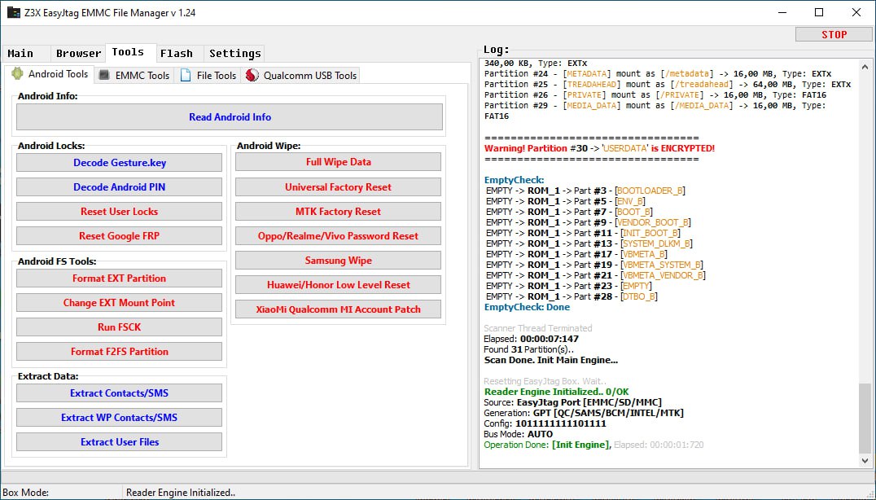
Task: Click the Z3X EasyJtag app icon in title bar
Action: coord(13,12)
